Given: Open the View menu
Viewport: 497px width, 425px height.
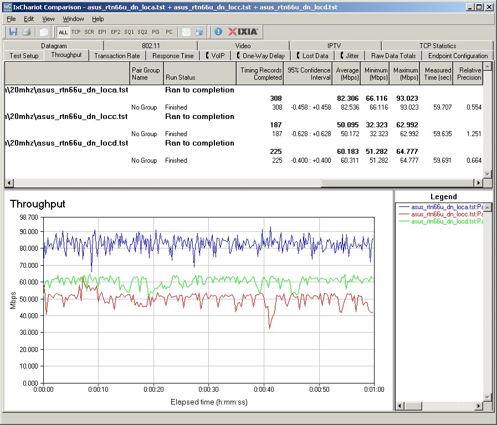Looking at the screenshot, I should (x=48, y=19).
